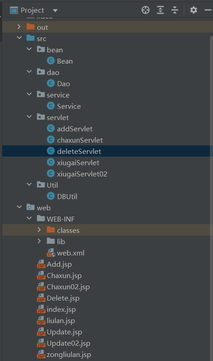The height and width of the screenshot is (361, 213).
Task: Collapse the WEB-INF folder
Action: tap(29, 218)
